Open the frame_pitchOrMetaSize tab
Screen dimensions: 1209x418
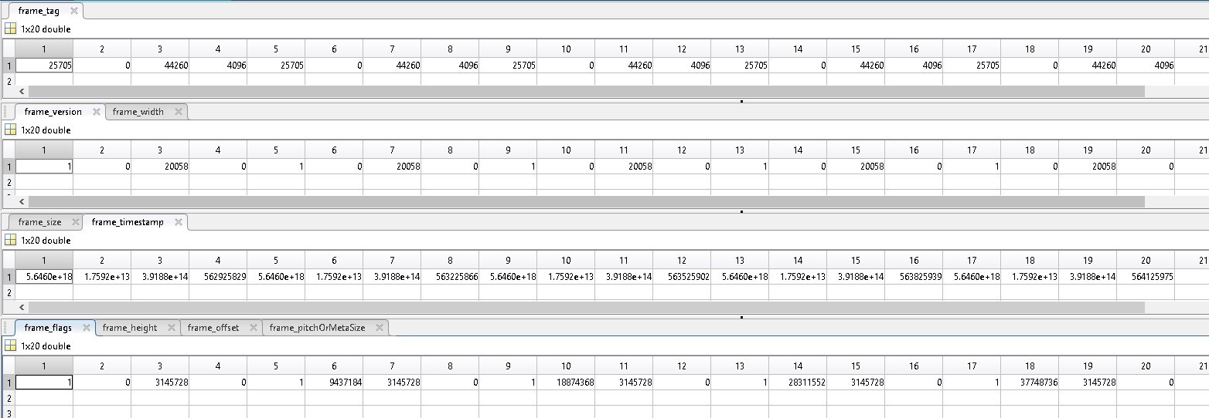(317, 328)
